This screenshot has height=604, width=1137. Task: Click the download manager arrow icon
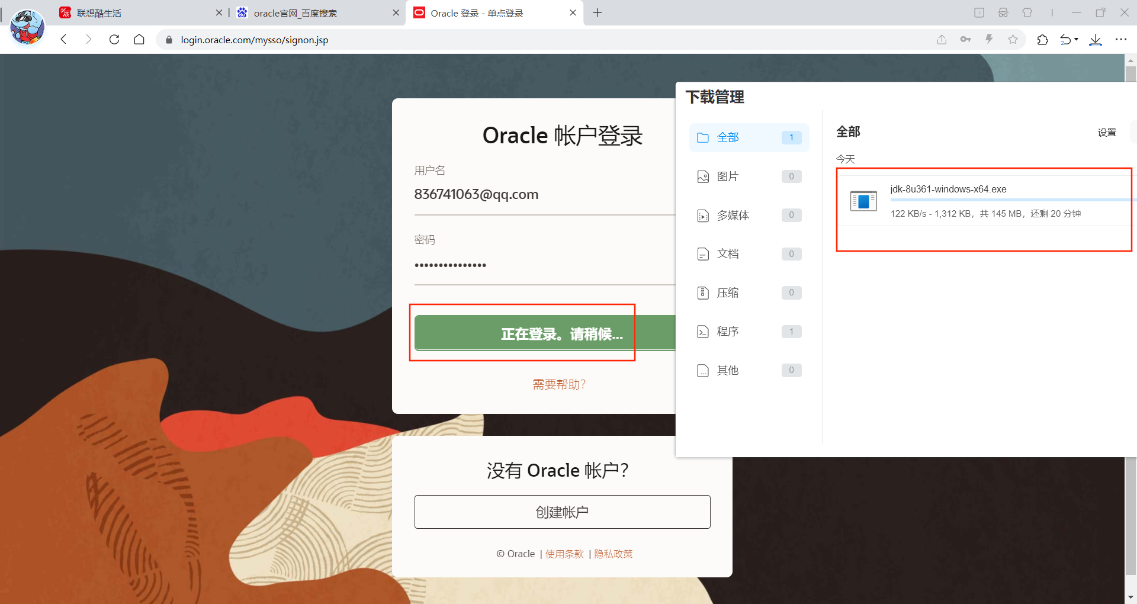1096,40
